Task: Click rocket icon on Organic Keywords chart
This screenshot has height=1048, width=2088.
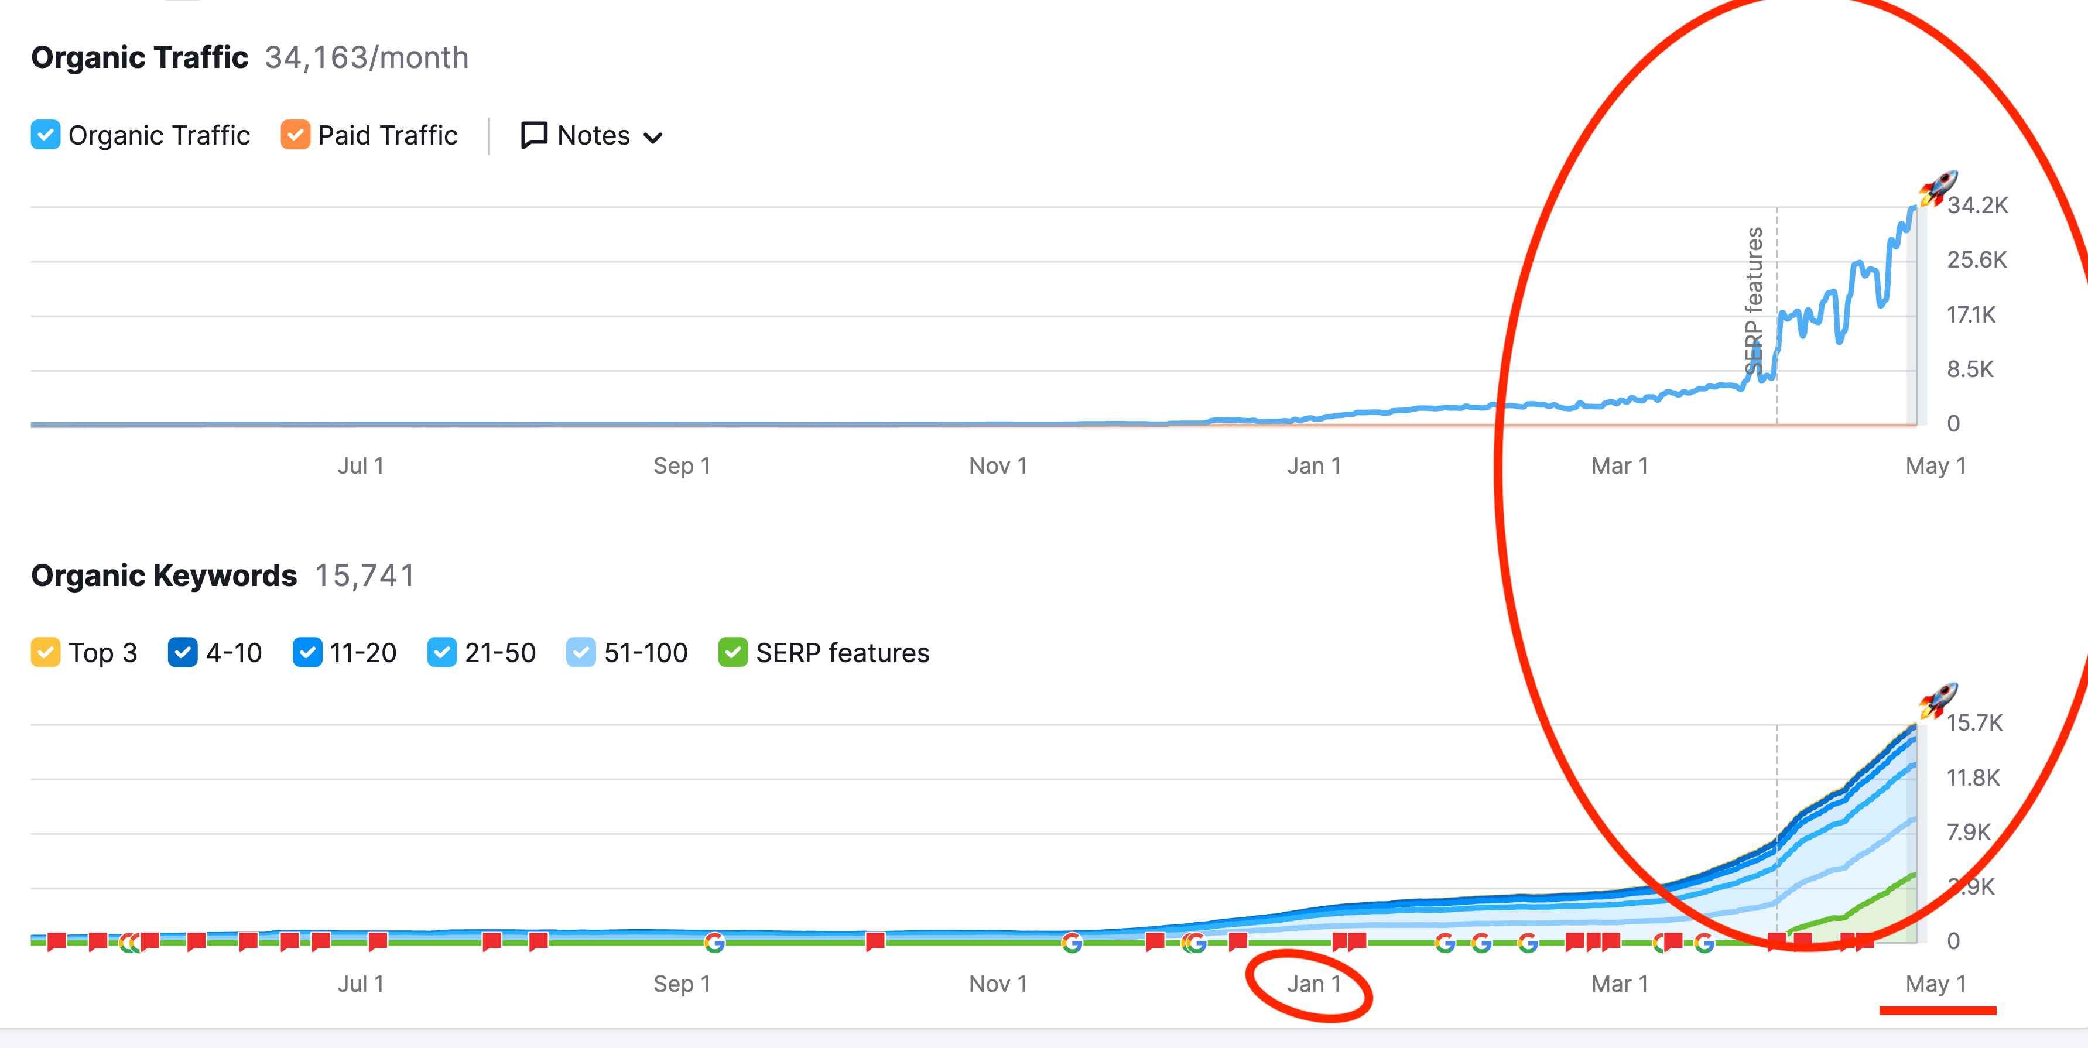Action: click(1938, 700)
